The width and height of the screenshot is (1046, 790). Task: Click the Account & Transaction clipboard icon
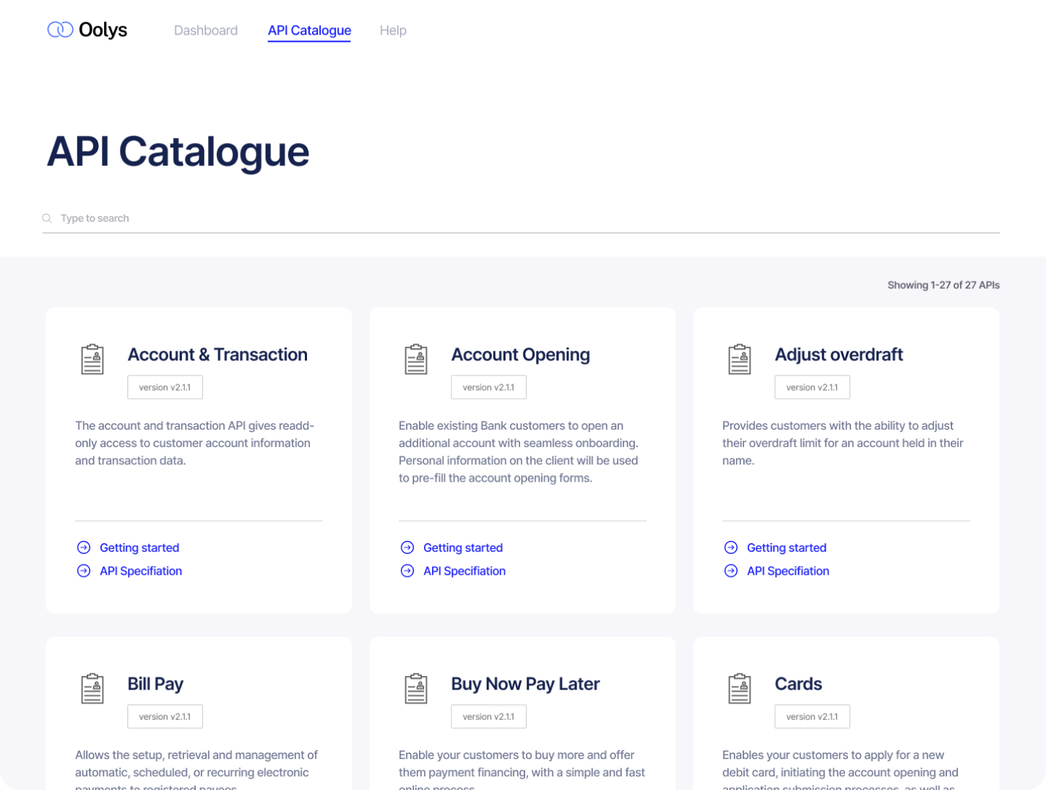pos(92,360)
